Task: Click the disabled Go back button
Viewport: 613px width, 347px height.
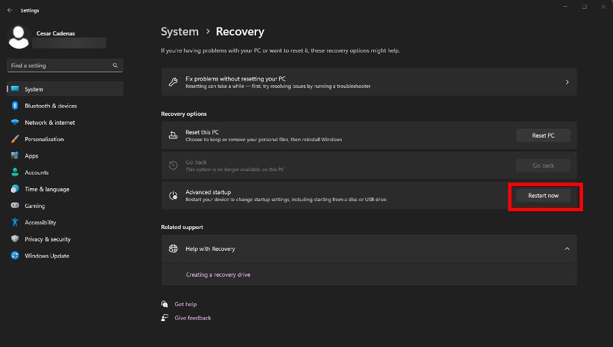Action: point(543,166)
